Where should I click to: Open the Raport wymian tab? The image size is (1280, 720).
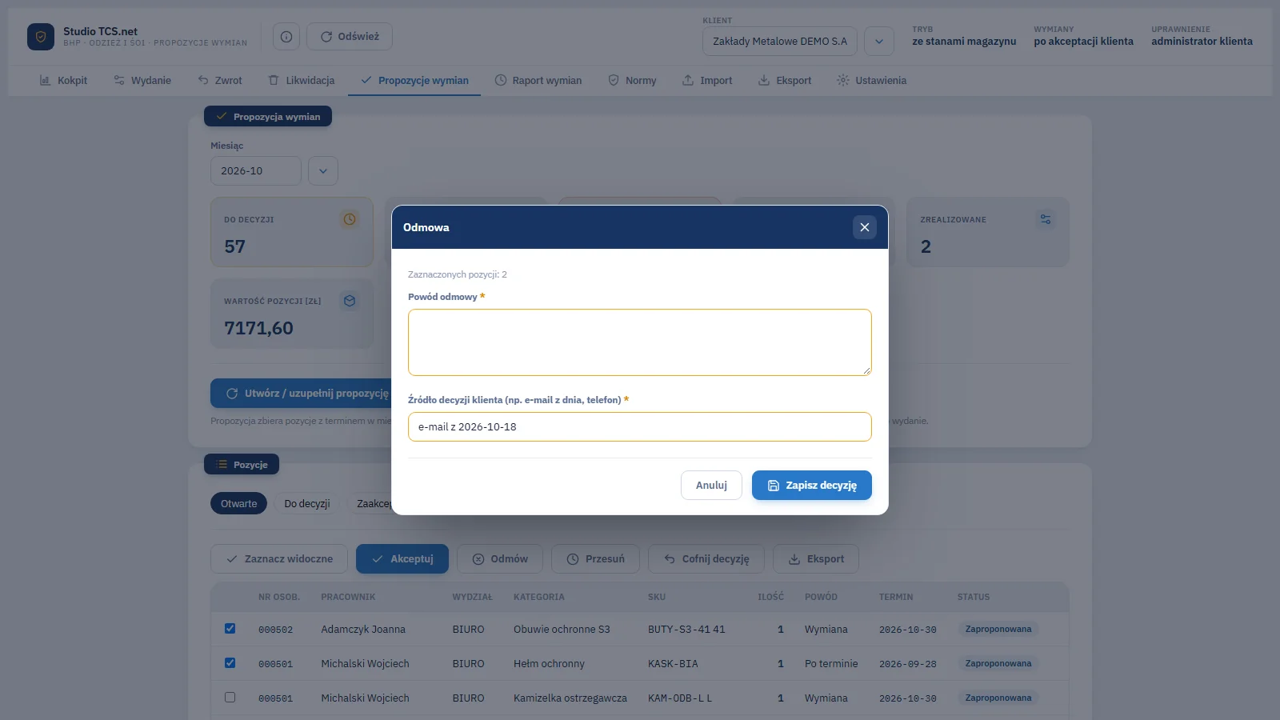point(538,81)
